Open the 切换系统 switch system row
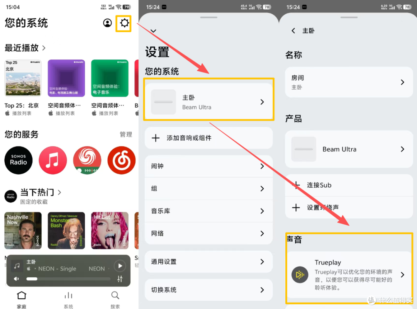This screenshot has height=309, width=417. tap(208, 290)
